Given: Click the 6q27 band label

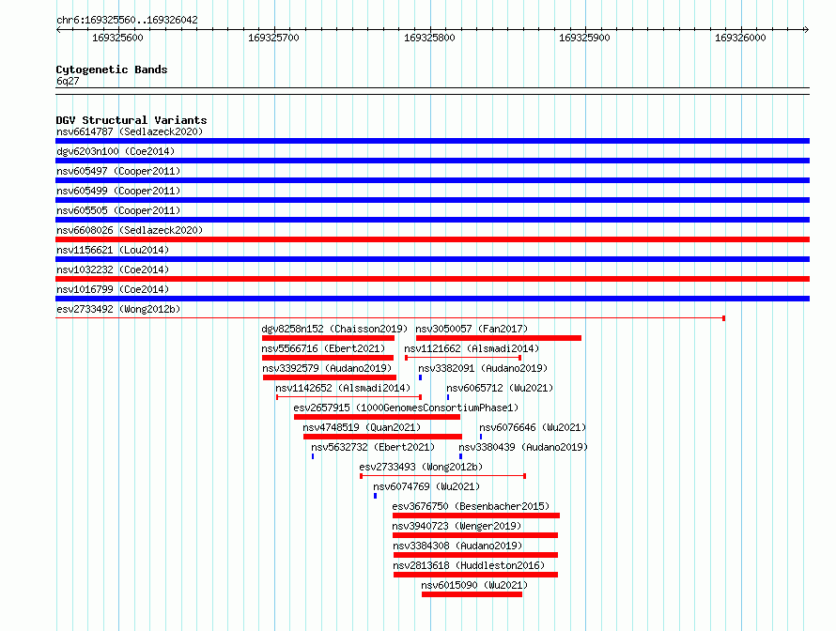Looking at the screenshot, I should click(x=68, y=81).
